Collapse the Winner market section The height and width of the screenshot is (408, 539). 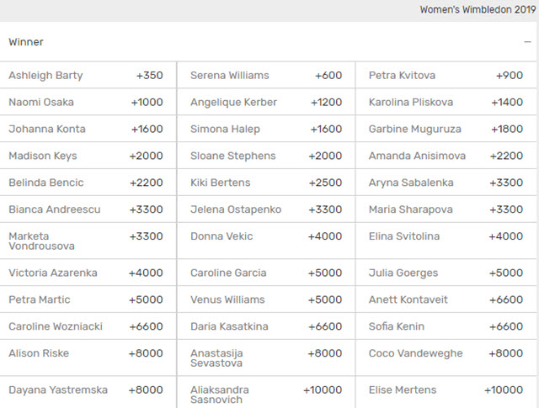[x=526, y=42]
